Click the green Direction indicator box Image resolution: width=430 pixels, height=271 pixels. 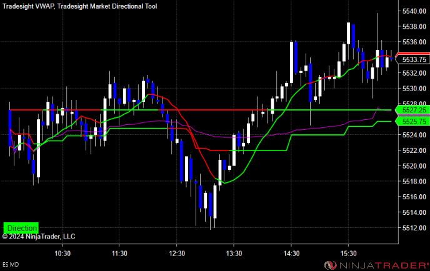21,228
